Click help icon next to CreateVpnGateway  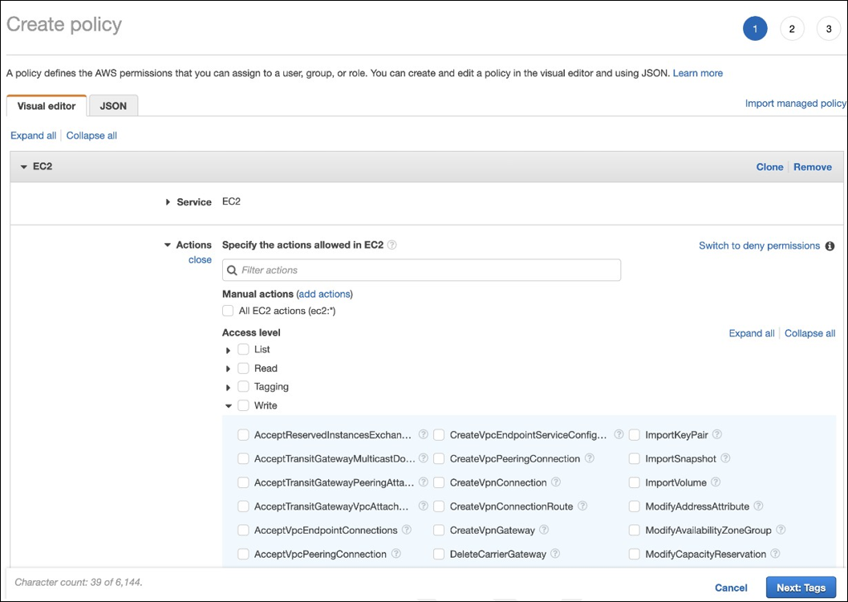click(543, 530)
